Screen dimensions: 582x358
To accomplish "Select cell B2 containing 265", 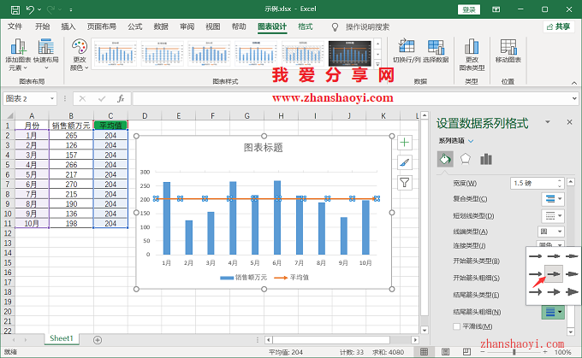I will pos(71,135).
